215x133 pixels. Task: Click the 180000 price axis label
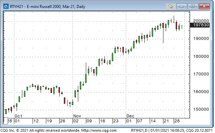(201, 56)
